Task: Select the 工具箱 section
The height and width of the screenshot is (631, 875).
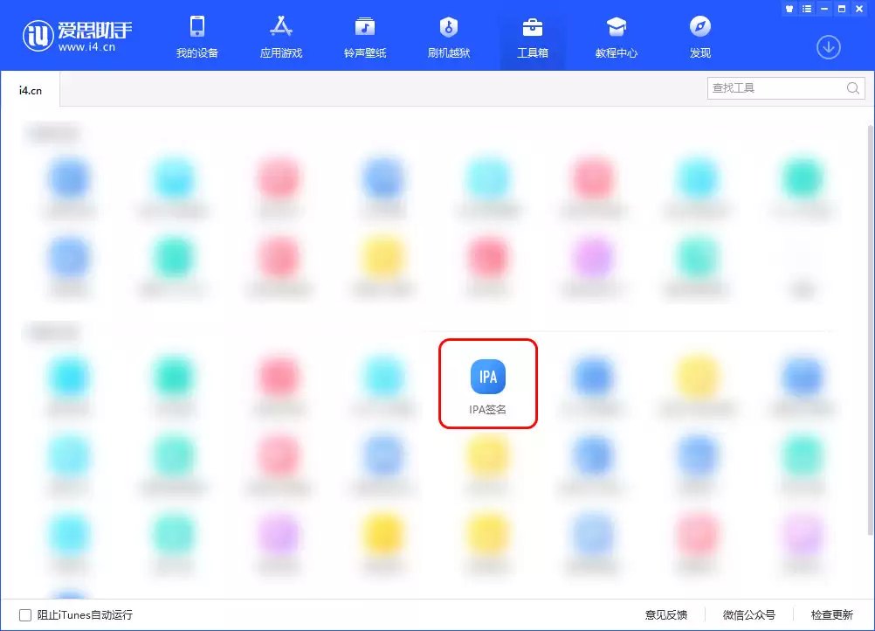Action: tap(533, 37)
